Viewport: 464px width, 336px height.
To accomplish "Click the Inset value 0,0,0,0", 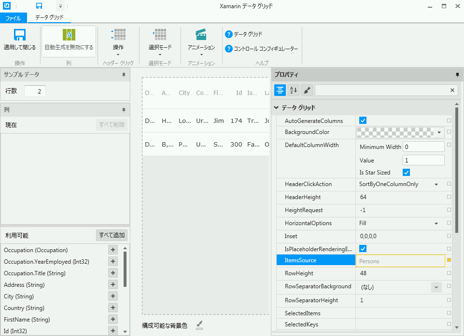I will (368, 236).
